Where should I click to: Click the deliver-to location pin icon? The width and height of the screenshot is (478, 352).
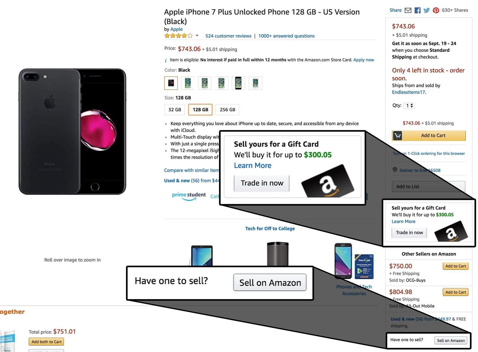395,170
